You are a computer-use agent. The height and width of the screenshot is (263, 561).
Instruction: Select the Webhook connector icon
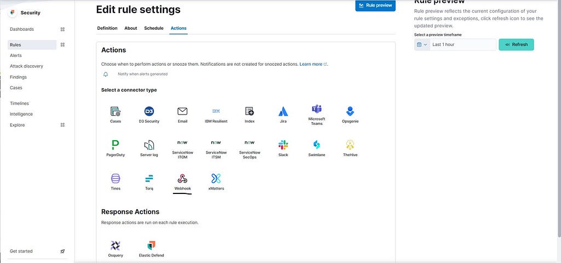[x=182, y=179]
